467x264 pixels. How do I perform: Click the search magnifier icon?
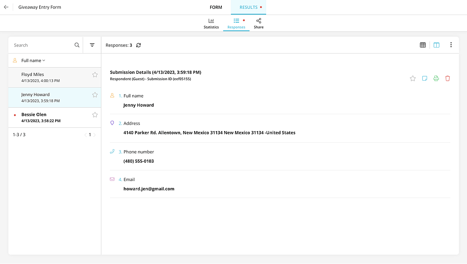(77, 45)
